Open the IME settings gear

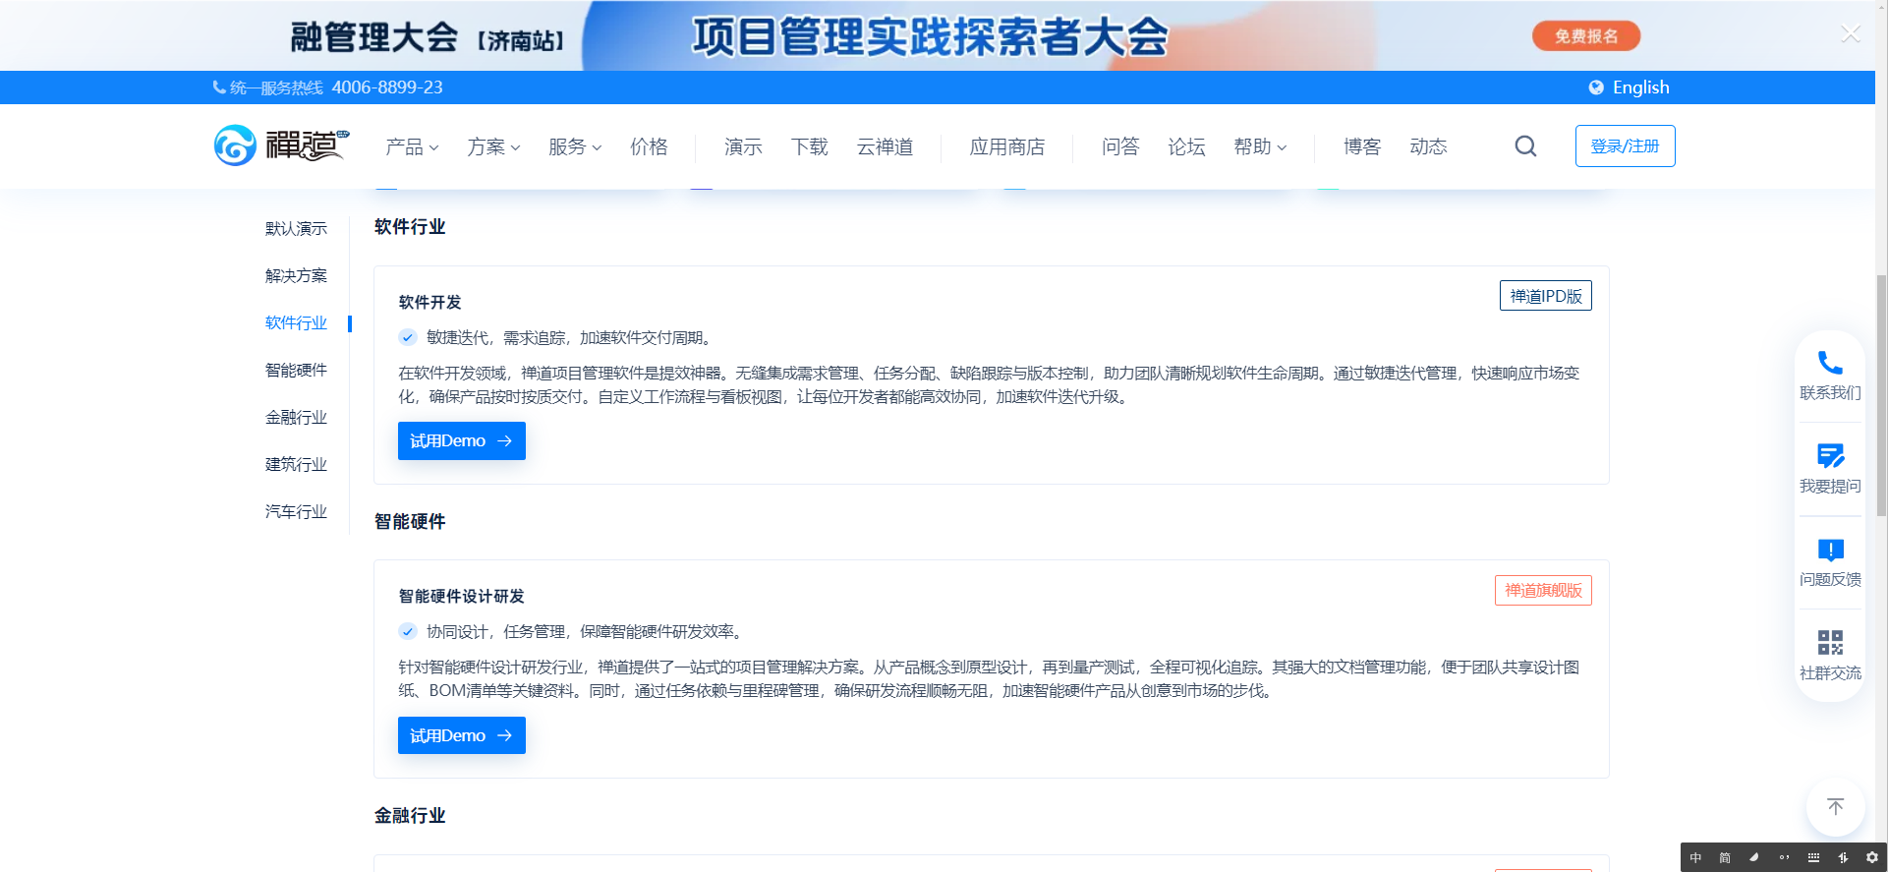pos(1871,857)
